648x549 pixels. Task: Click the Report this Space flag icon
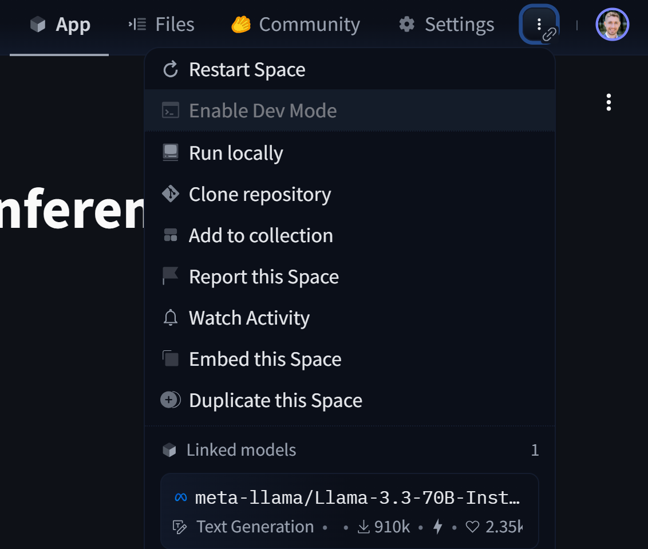(171, 277)
